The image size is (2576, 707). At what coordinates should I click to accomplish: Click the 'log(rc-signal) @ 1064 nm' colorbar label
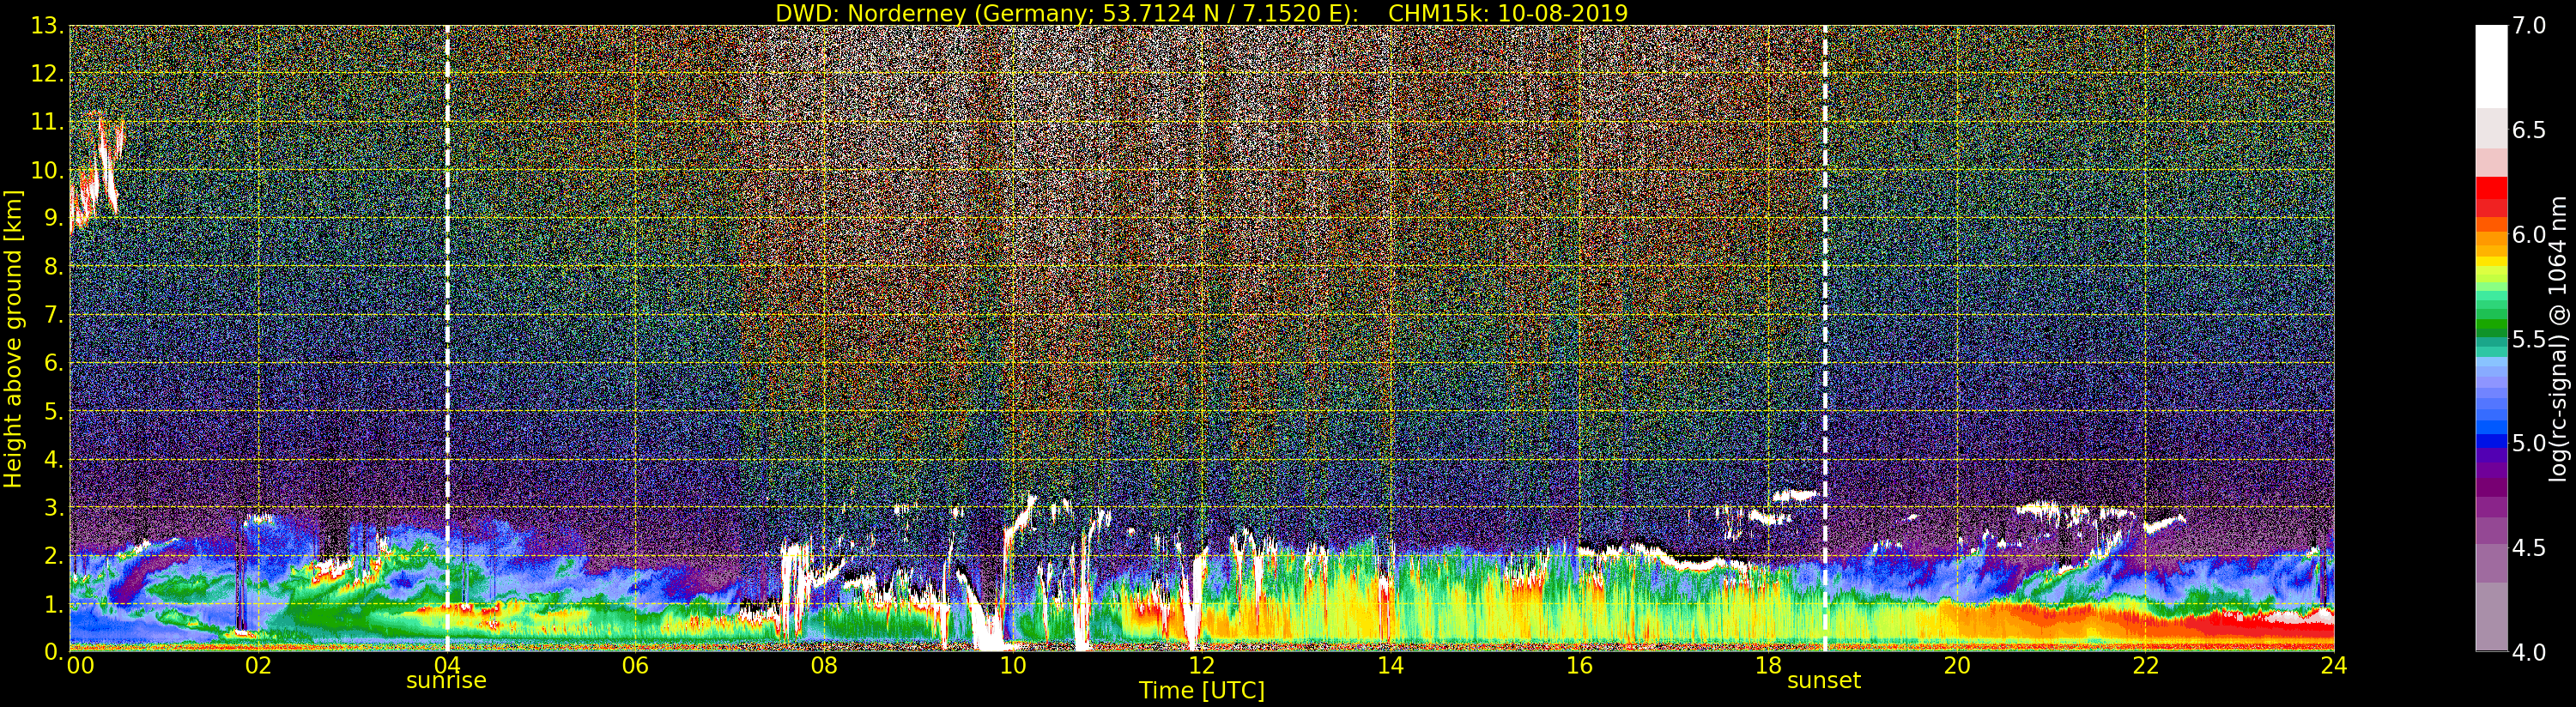(x=2558, y=338)
